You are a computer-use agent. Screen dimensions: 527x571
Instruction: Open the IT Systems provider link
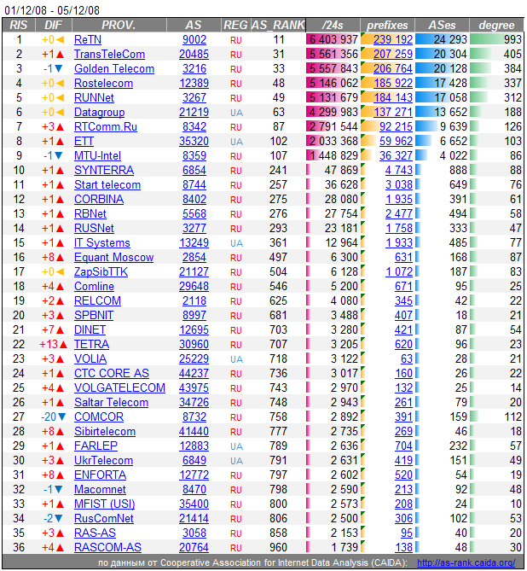click(x=102, y=242)
